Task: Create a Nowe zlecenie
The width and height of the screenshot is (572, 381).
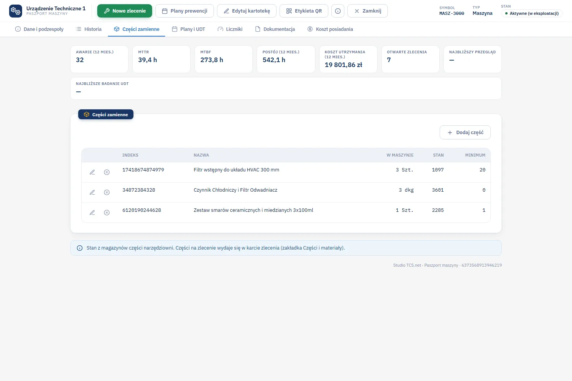Action: [x=125, y=11]
